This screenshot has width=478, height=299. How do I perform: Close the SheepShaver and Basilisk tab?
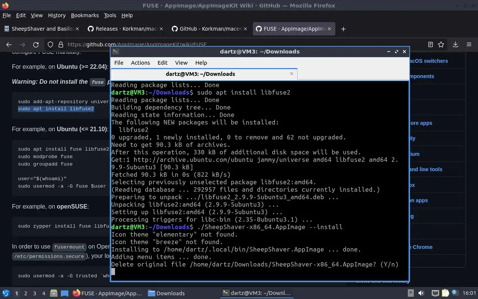pos(77,29)
